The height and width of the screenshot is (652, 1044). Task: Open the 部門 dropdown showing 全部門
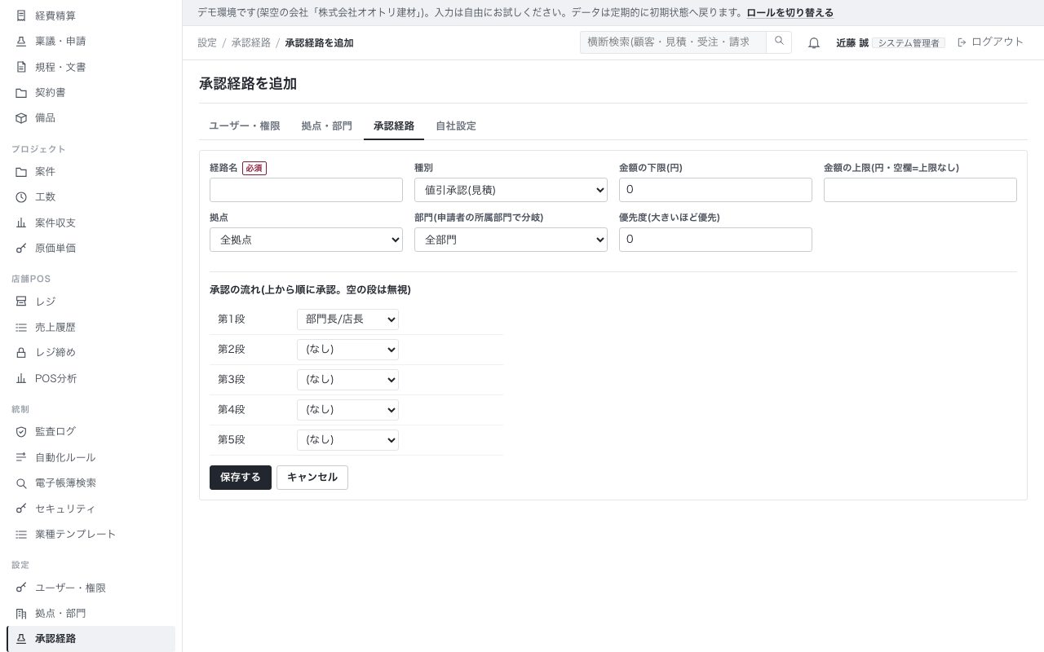(511, 240)
